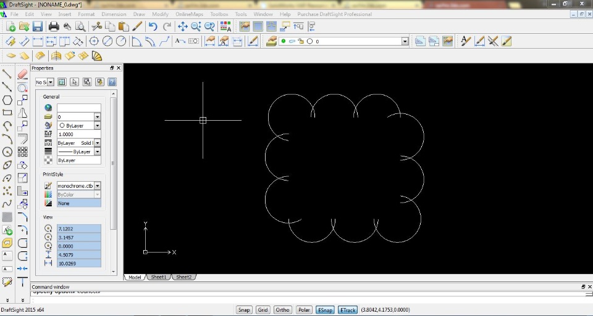Undo the last action
Screen dimensions: 593x316
coord(153,26)
